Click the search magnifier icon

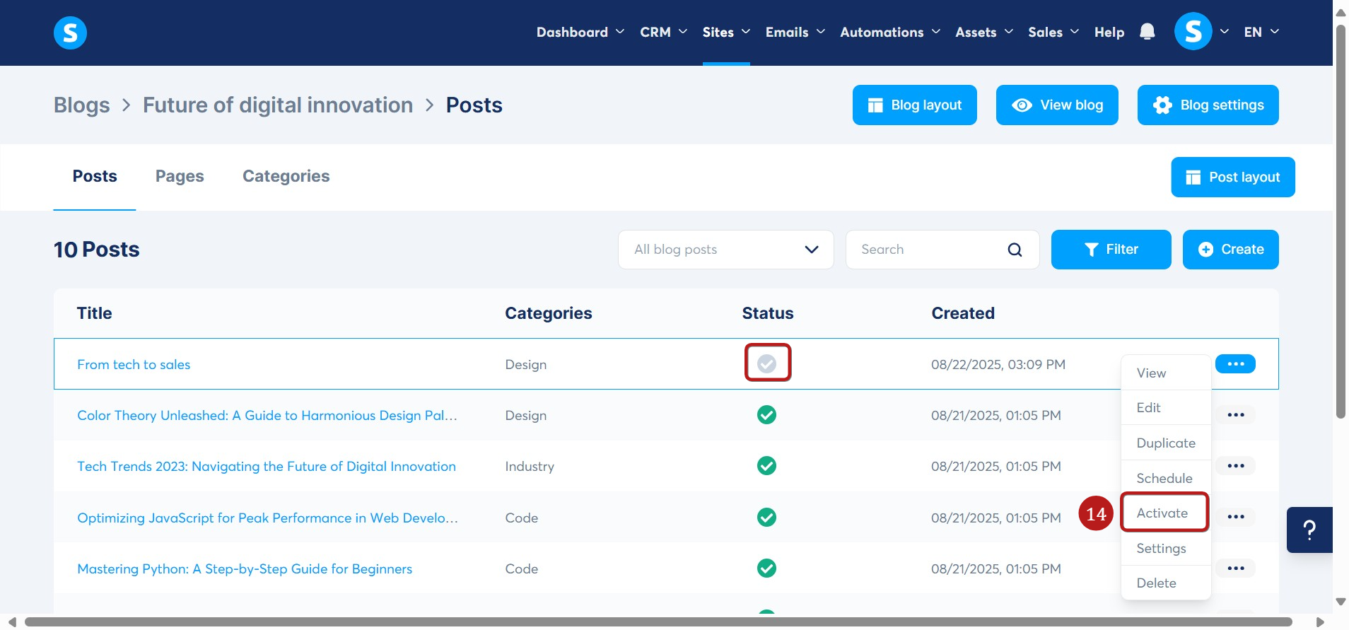click(x=1015, y=250)
